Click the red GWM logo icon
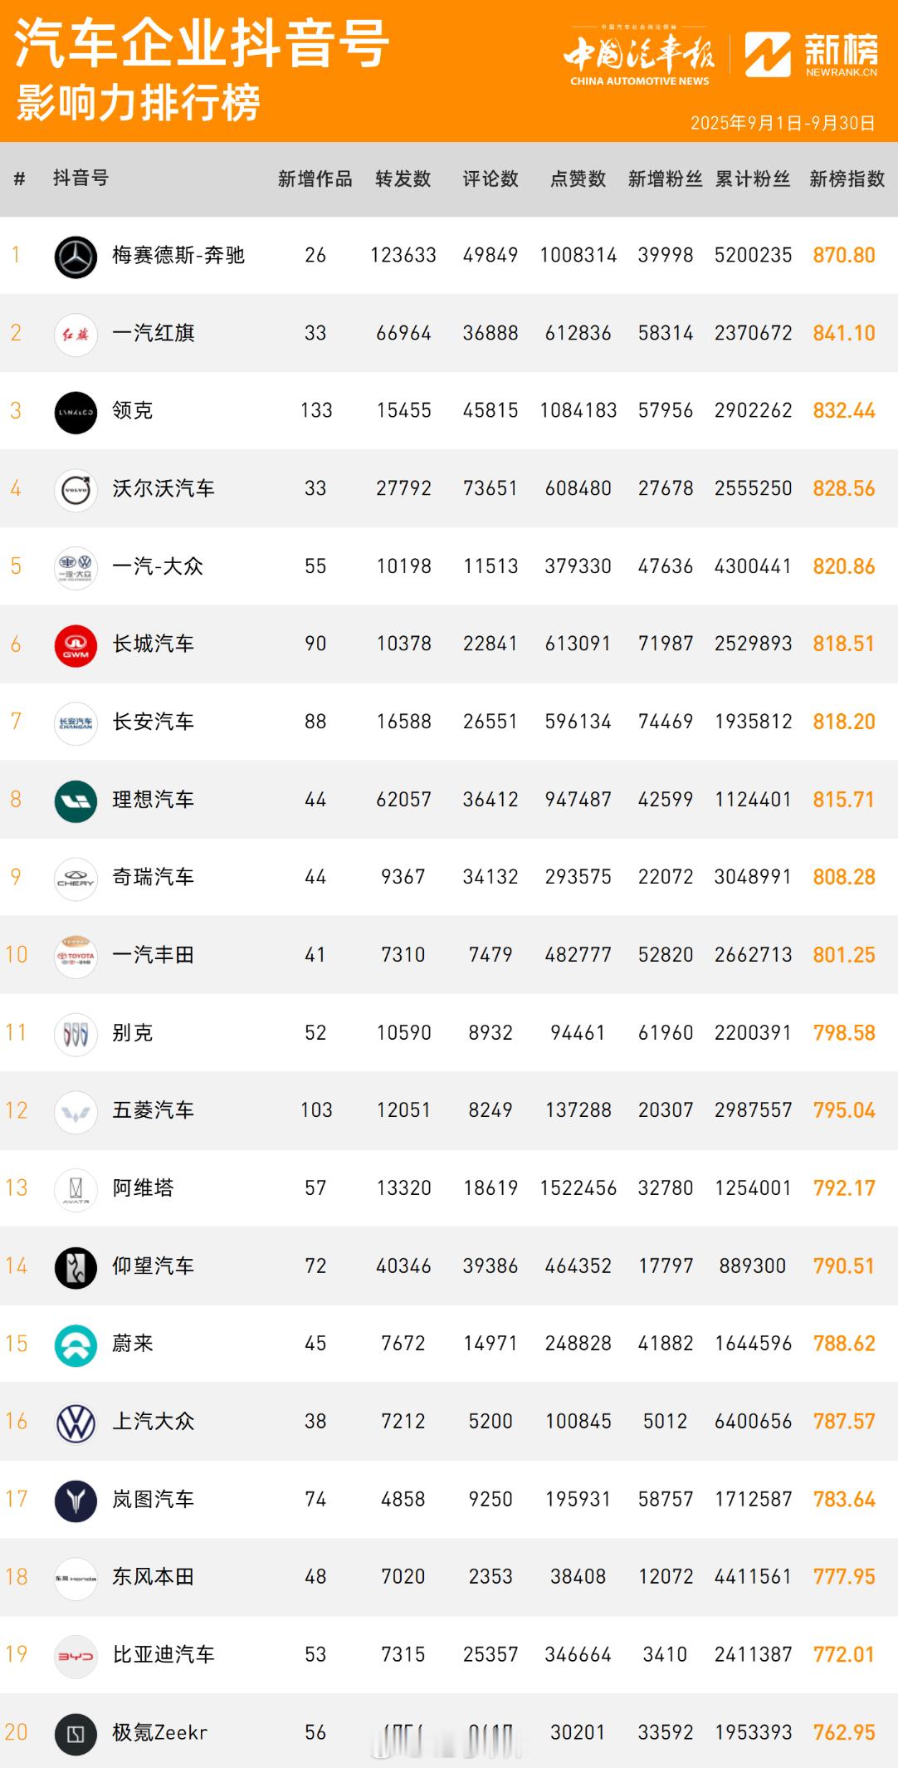 pos(76,645)
